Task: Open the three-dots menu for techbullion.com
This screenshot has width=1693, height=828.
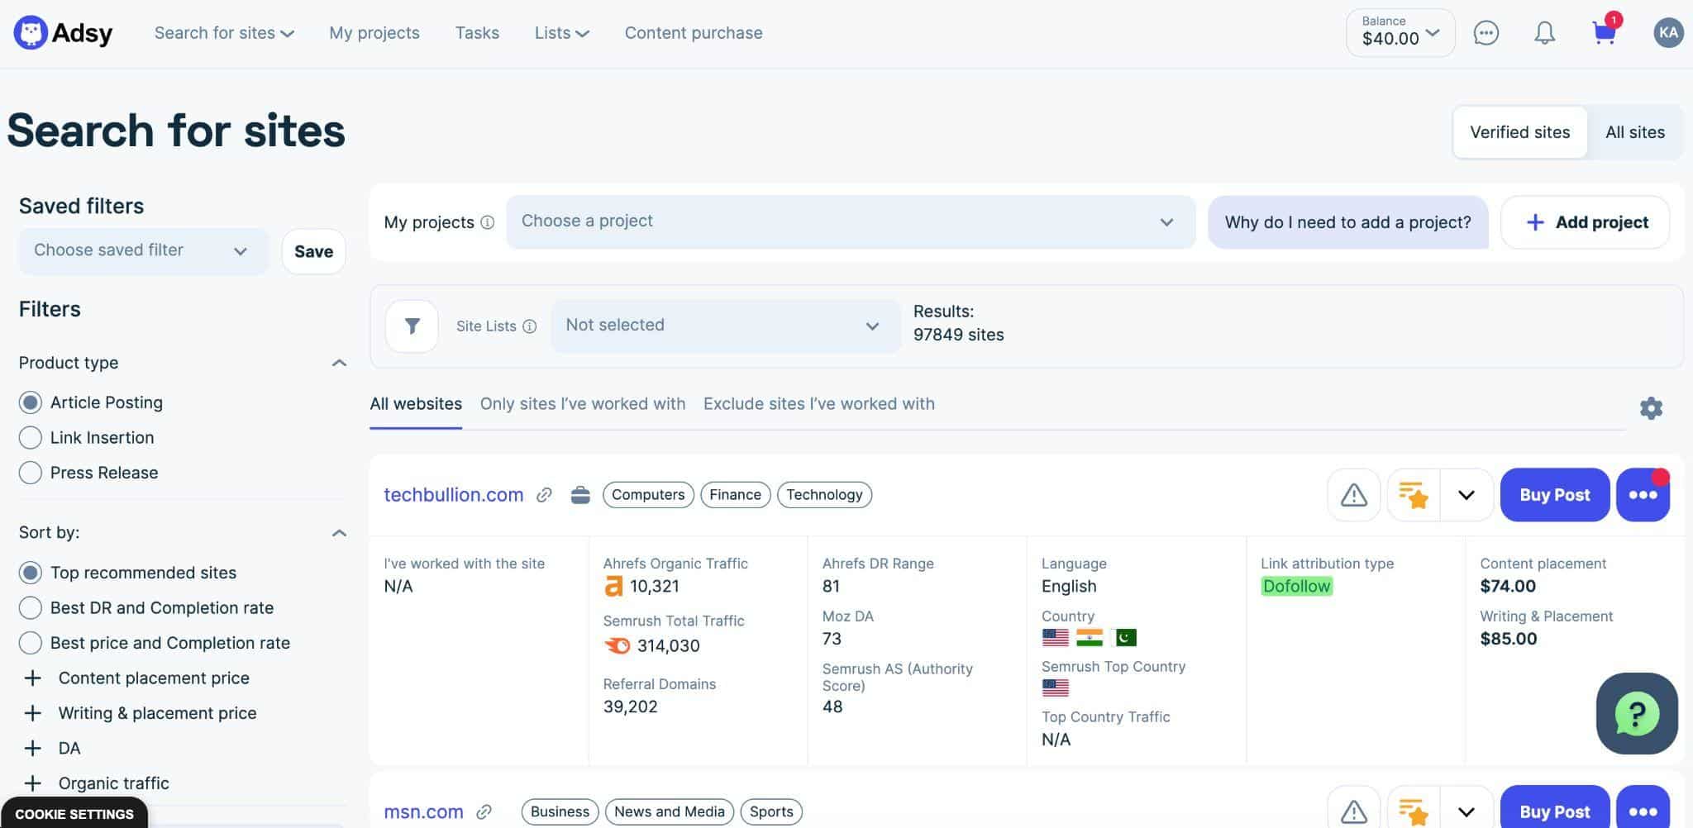Action: pos(1643,495)
